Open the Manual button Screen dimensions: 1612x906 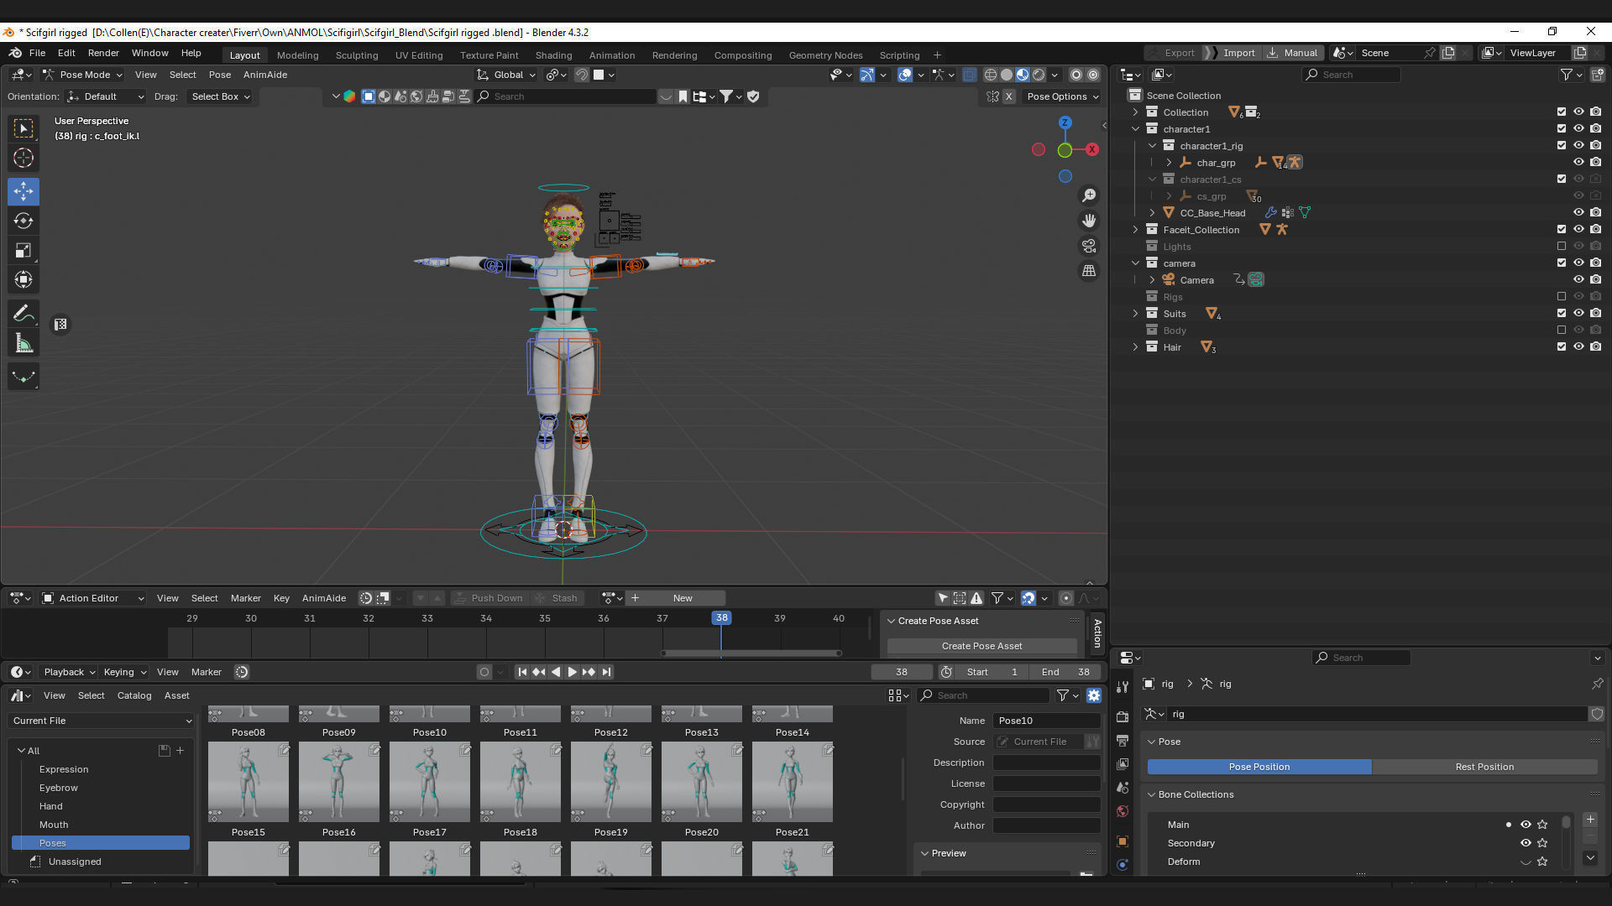(x=1292, y=53)
